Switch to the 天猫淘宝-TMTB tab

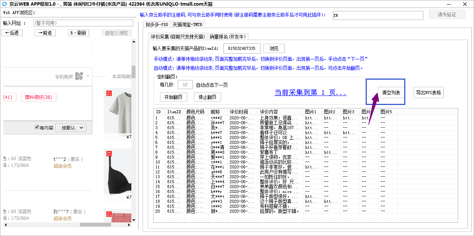188,25
